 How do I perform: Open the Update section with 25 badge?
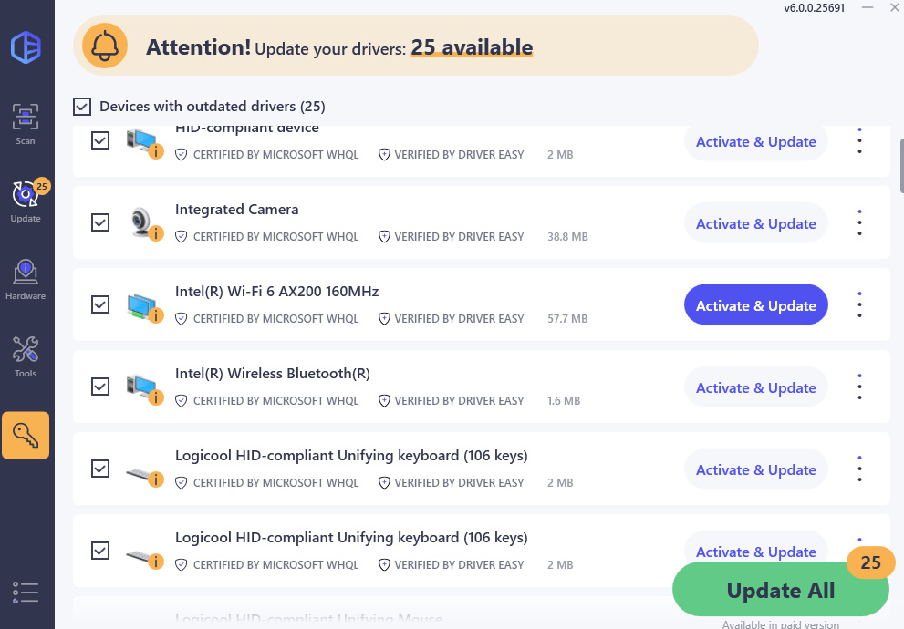pyautogui.click(x=26, y=201)
